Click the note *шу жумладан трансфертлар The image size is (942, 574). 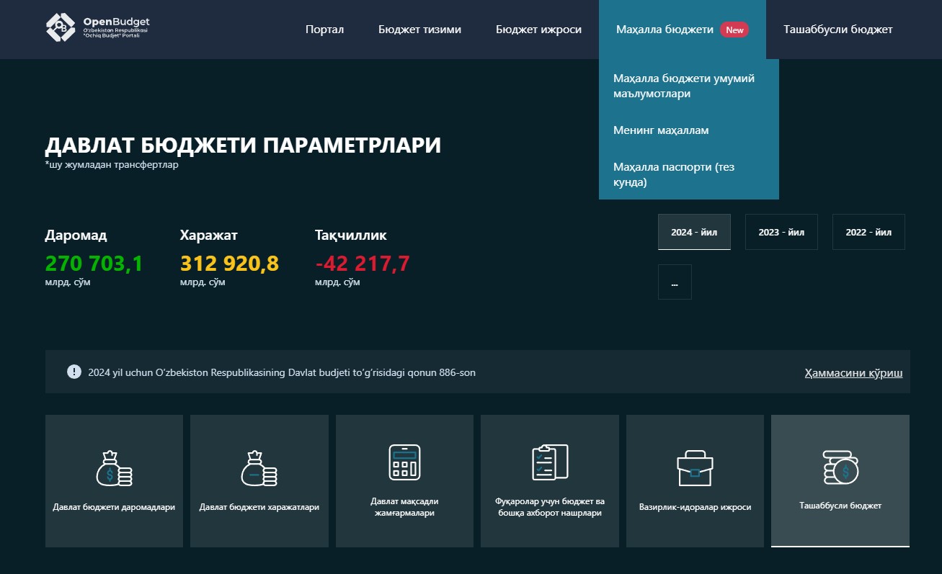click(x=112, y=165)
